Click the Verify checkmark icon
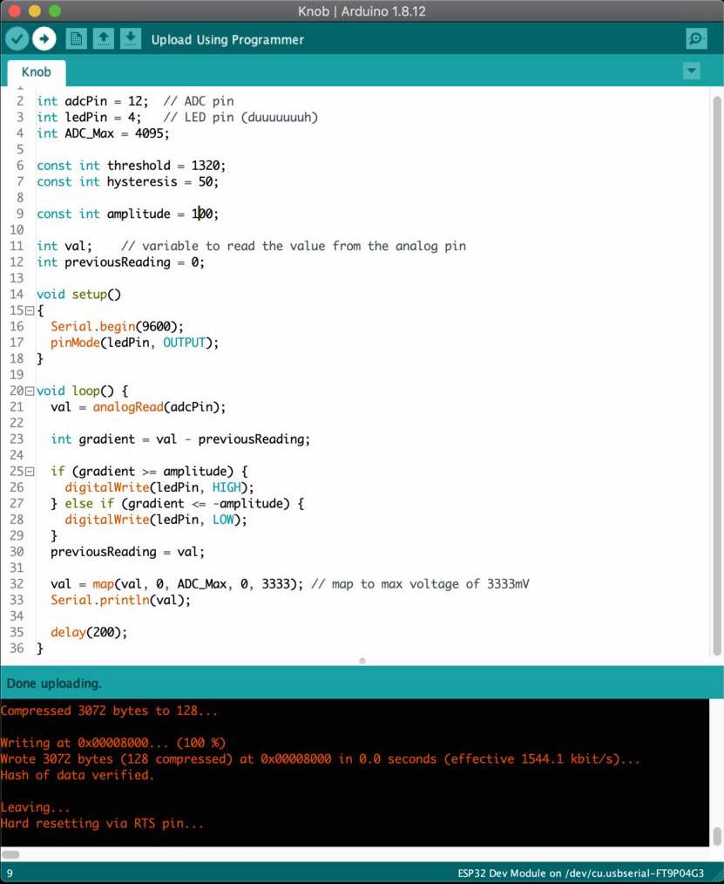This screenshot has width=724, height=884. pyautogui.click(x=17, y=38)
